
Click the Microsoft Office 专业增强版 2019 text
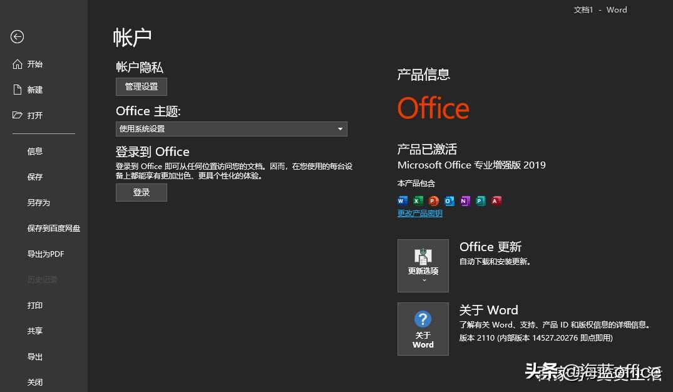[x=471, y=165]
